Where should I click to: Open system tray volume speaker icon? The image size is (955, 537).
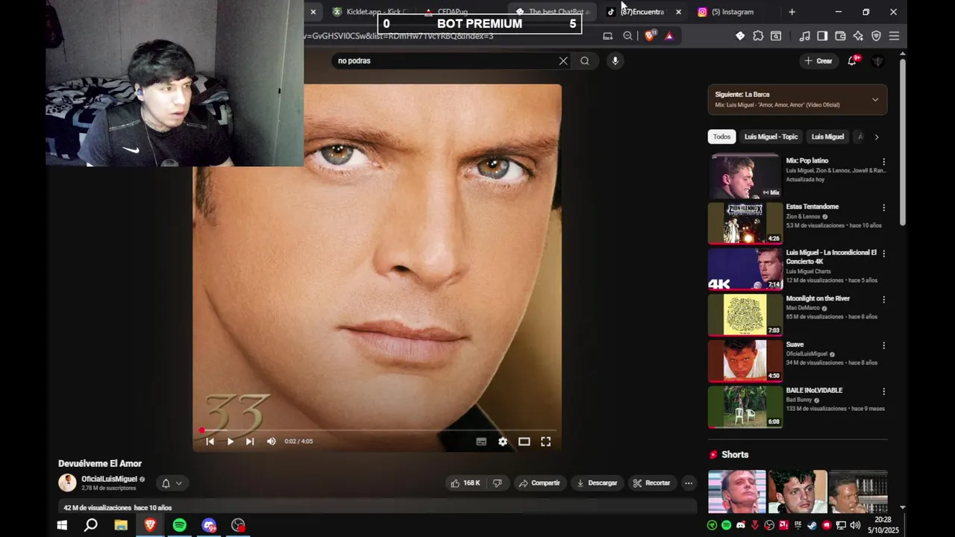tap(855, 525)
